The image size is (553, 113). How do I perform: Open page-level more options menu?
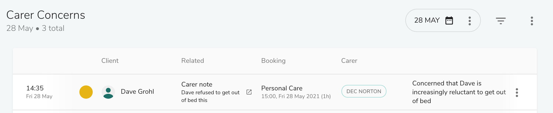532,21
